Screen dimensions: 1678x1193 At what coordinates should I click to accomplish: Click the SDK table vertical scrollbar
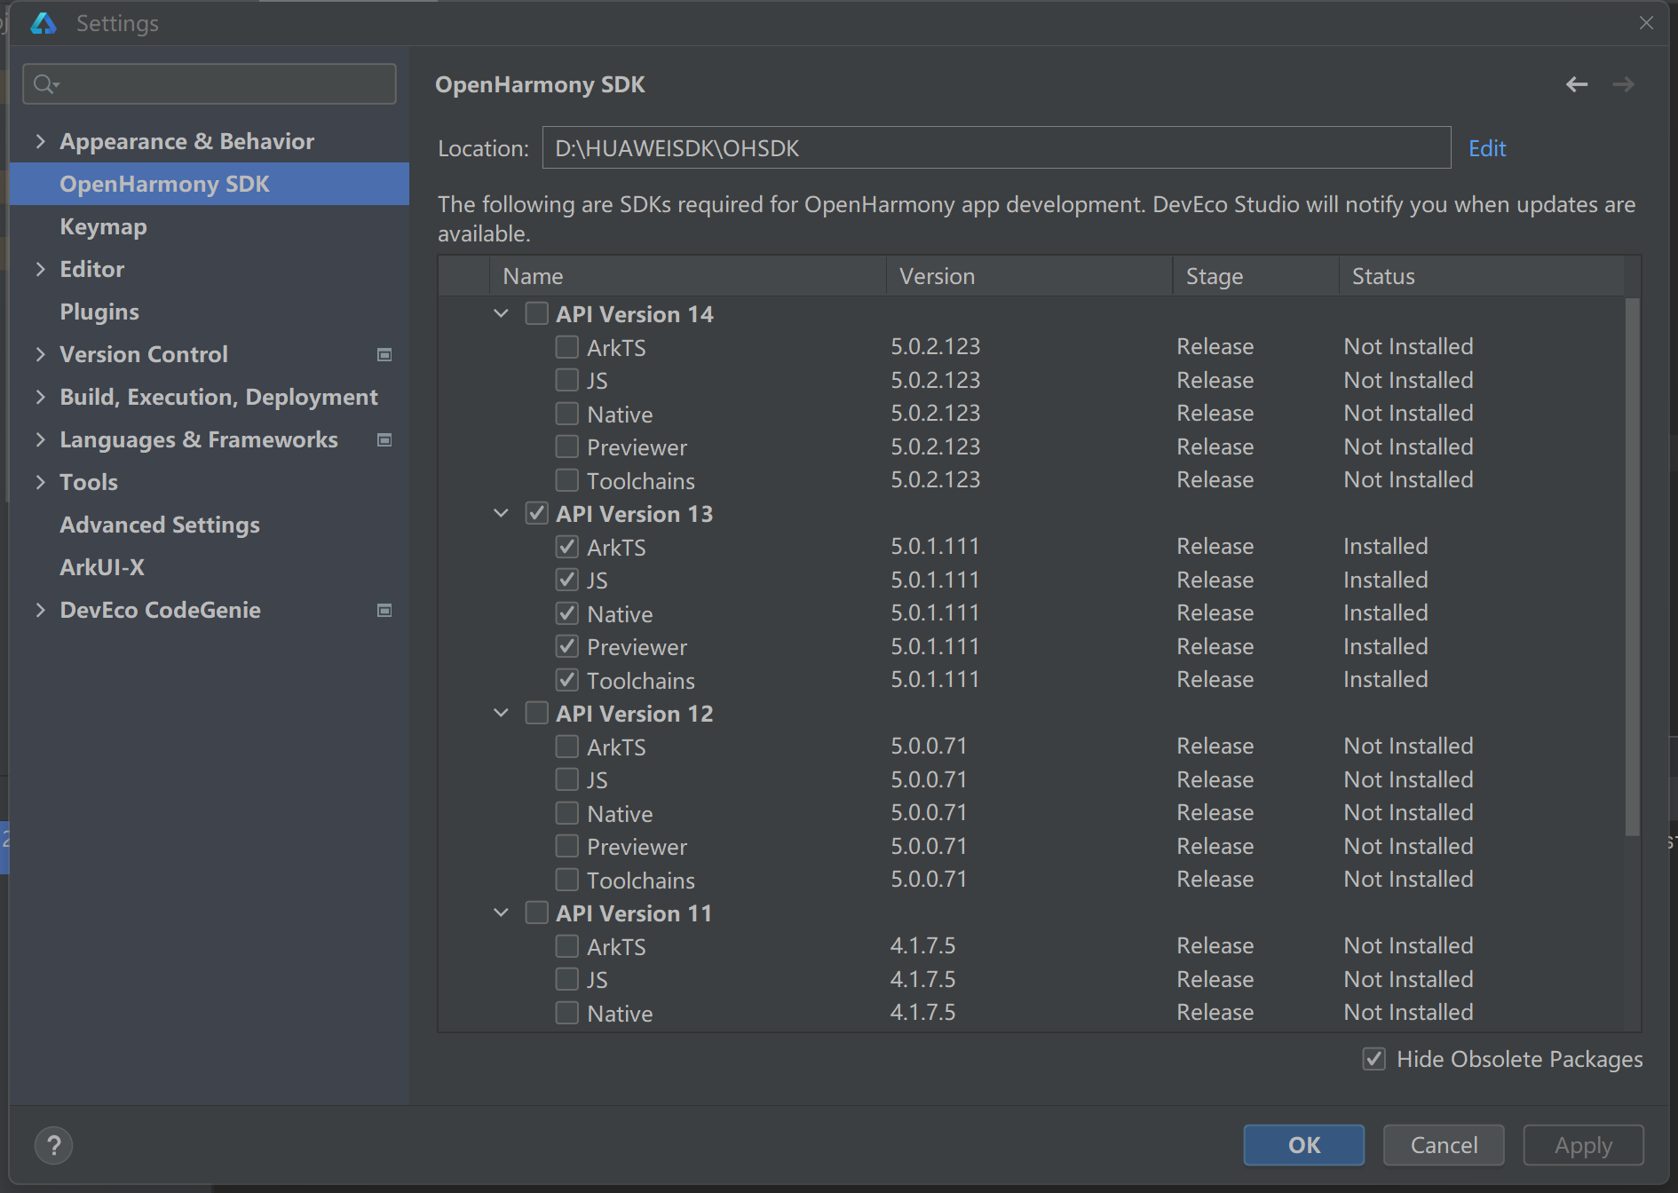[x=1632, y=566]
